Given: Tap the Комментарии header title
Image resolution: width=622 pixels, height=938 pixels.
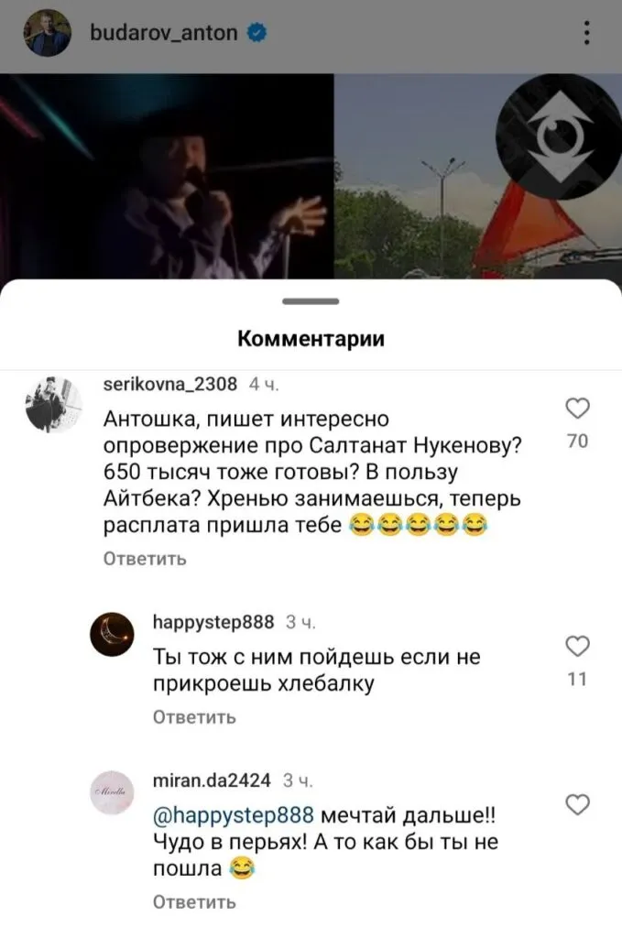Looking at the screenshot, I should (x=311, y=339).
